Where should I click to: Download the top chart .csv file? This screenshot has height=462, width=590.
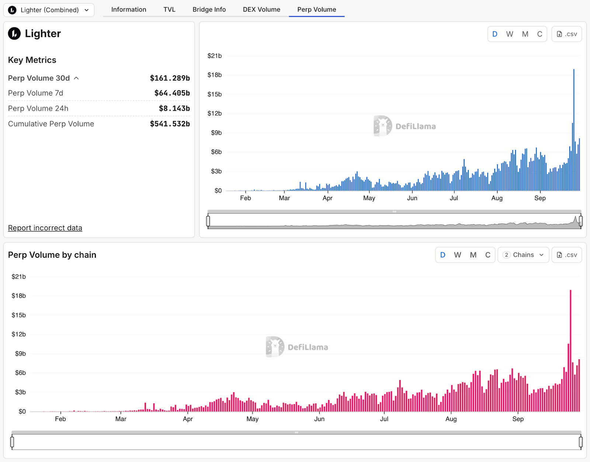coord(566,34)
